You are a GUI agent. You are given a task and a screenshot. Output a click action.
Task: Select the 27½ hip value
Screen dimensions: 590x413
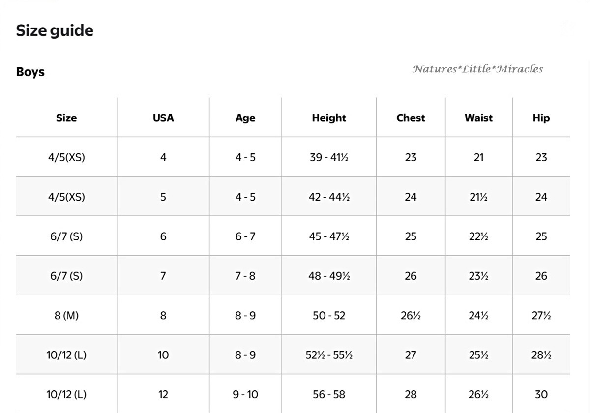[541, 316]
